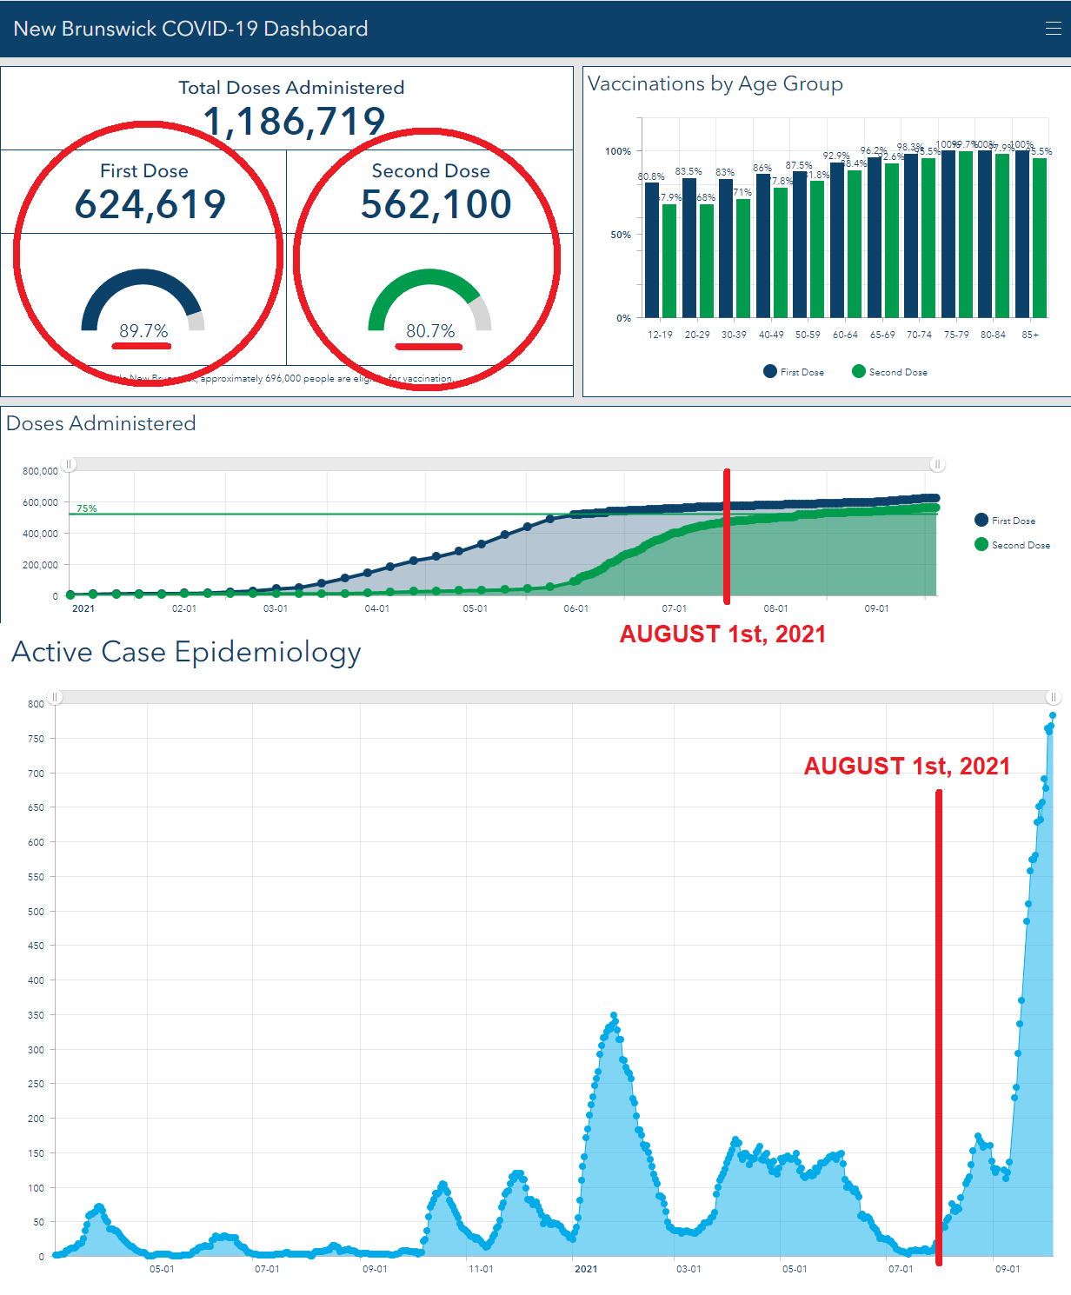Click the Active Case Epidemiology heading

(186, 652)
